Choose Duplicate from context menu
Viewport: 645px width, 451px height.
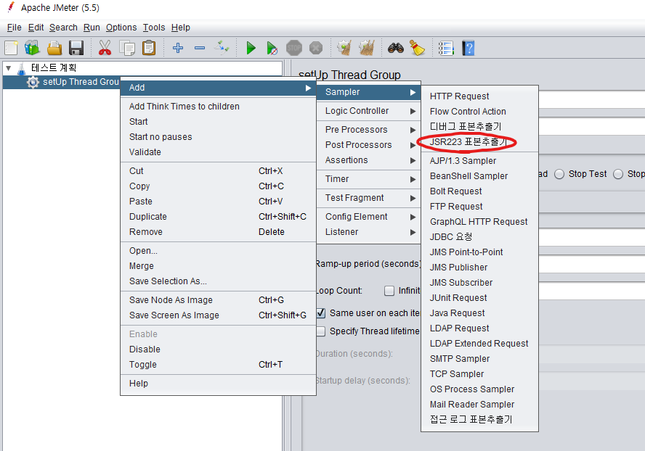coord(218,217)
